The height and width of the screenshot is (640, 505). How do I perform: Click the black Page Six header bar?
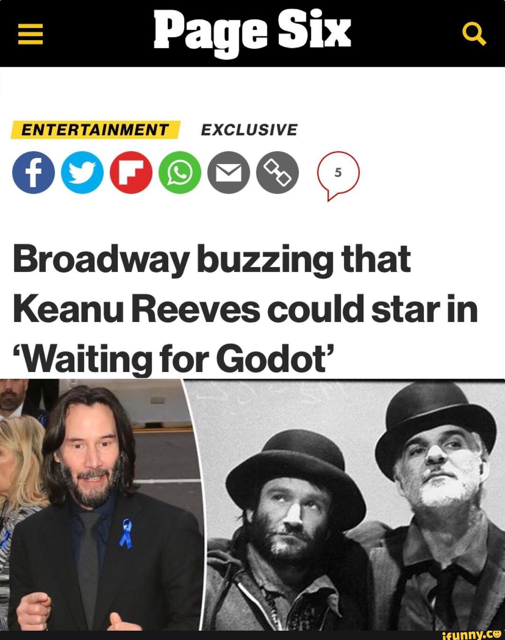pos(252,34)
